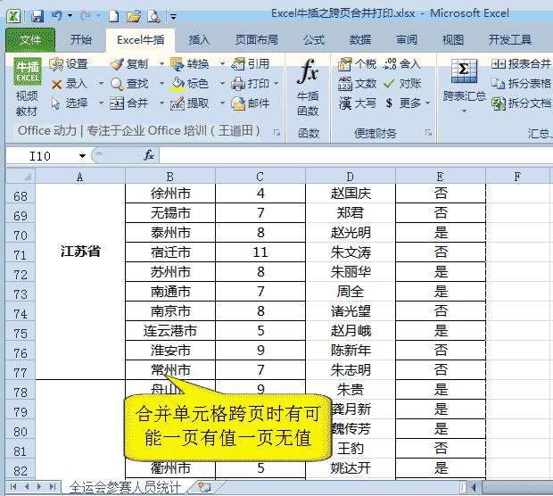Click the 跨表汇总 sigma button

464,86
